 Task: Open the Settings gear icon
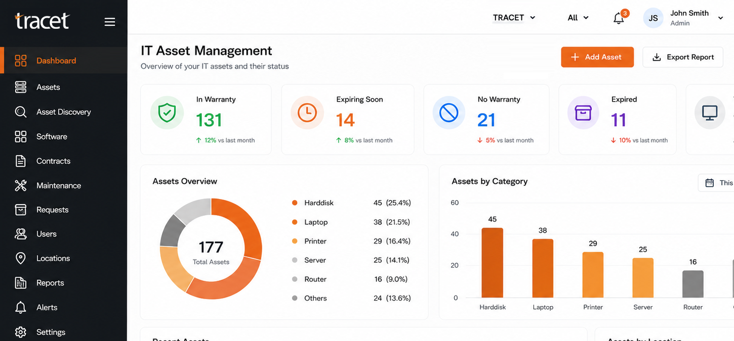21,332
